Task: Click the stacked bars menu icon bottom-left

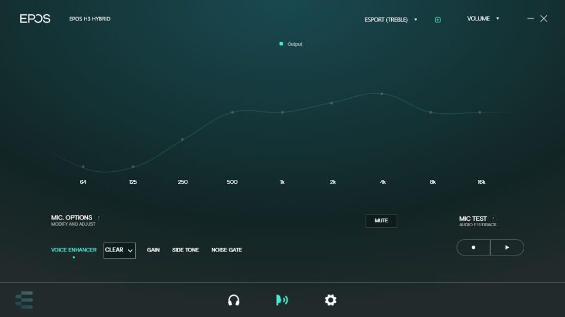Action: tap(24, 300)
